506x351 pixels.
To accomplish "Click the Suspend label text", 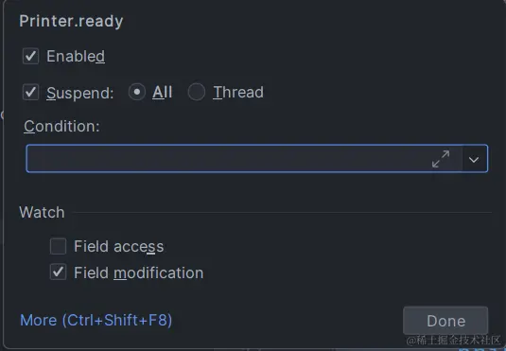I will tap(80, 93).
